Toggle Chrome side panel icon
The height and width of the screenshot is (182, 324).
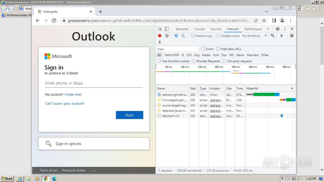coord(274,20)
